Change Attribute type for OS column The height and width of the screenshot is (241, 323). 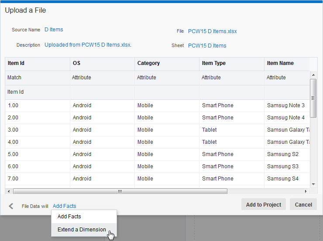click(102, 78)
